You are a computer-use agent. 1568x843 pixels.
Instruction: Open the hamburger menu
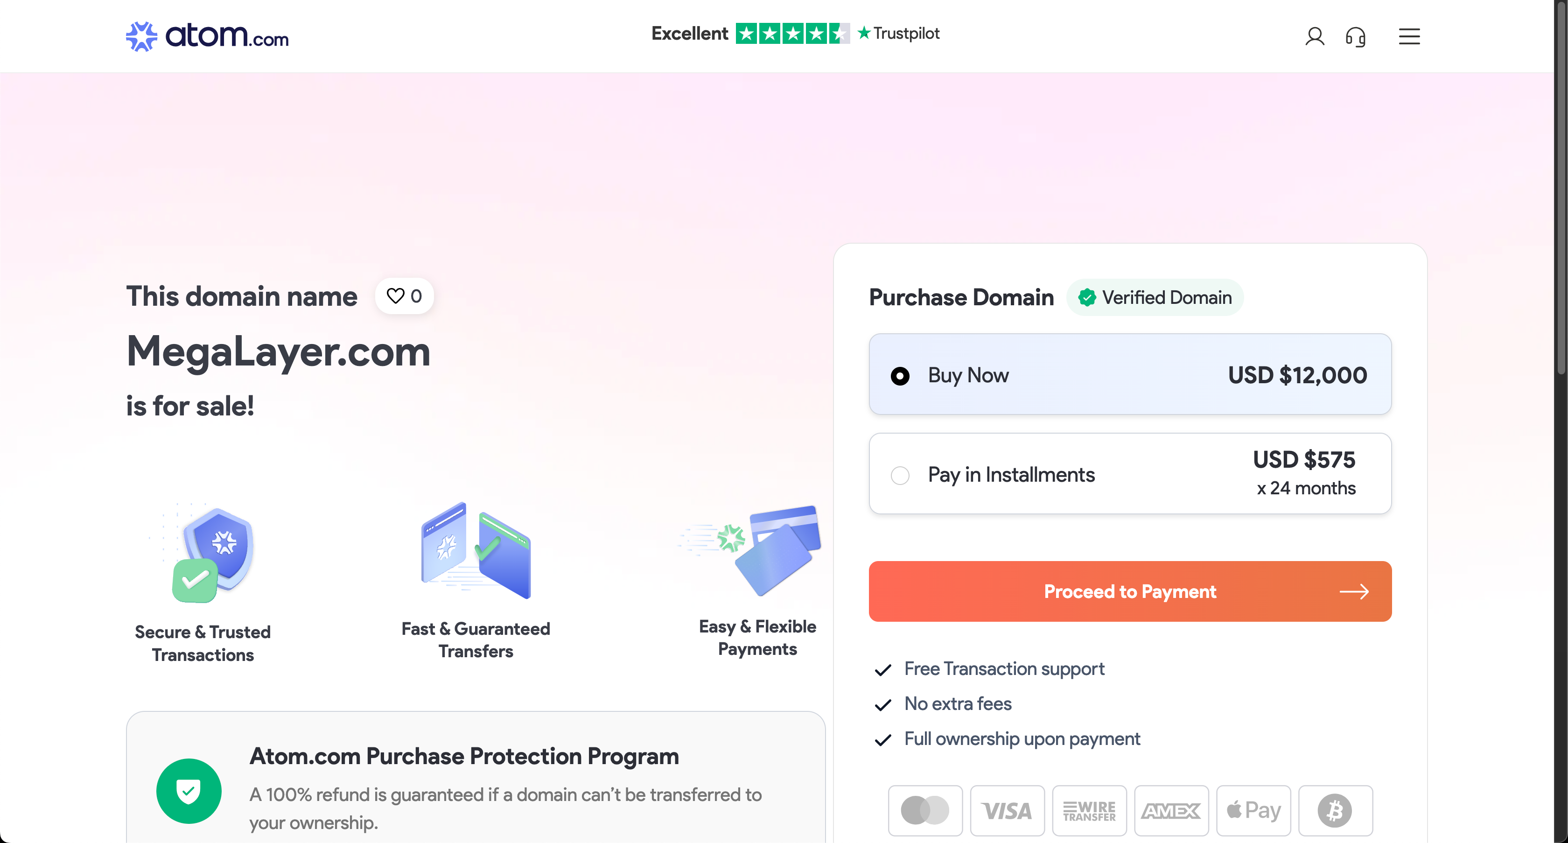(x=1408, y=36)
